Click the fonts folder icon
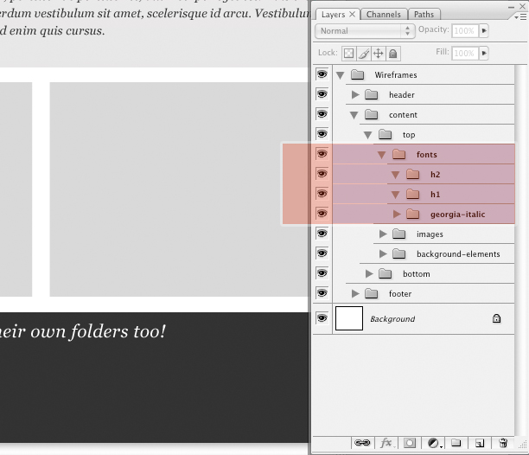The width and height of the screenshot is (529, 455). (398, 154)
